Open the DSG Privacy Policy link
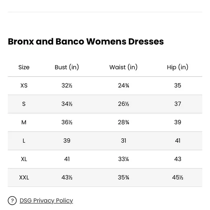The width and height of the screenshot is (210, 210). click(46, 201)
